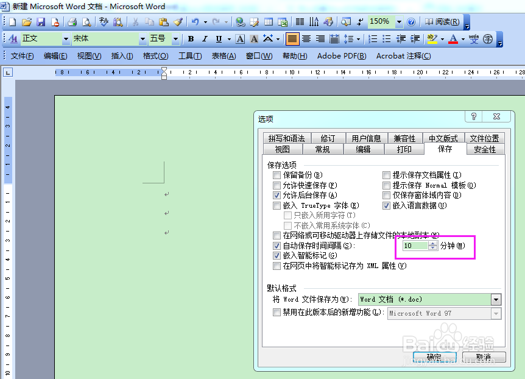
Task: Print the document with the printer icon
Action: click(72, 22)
